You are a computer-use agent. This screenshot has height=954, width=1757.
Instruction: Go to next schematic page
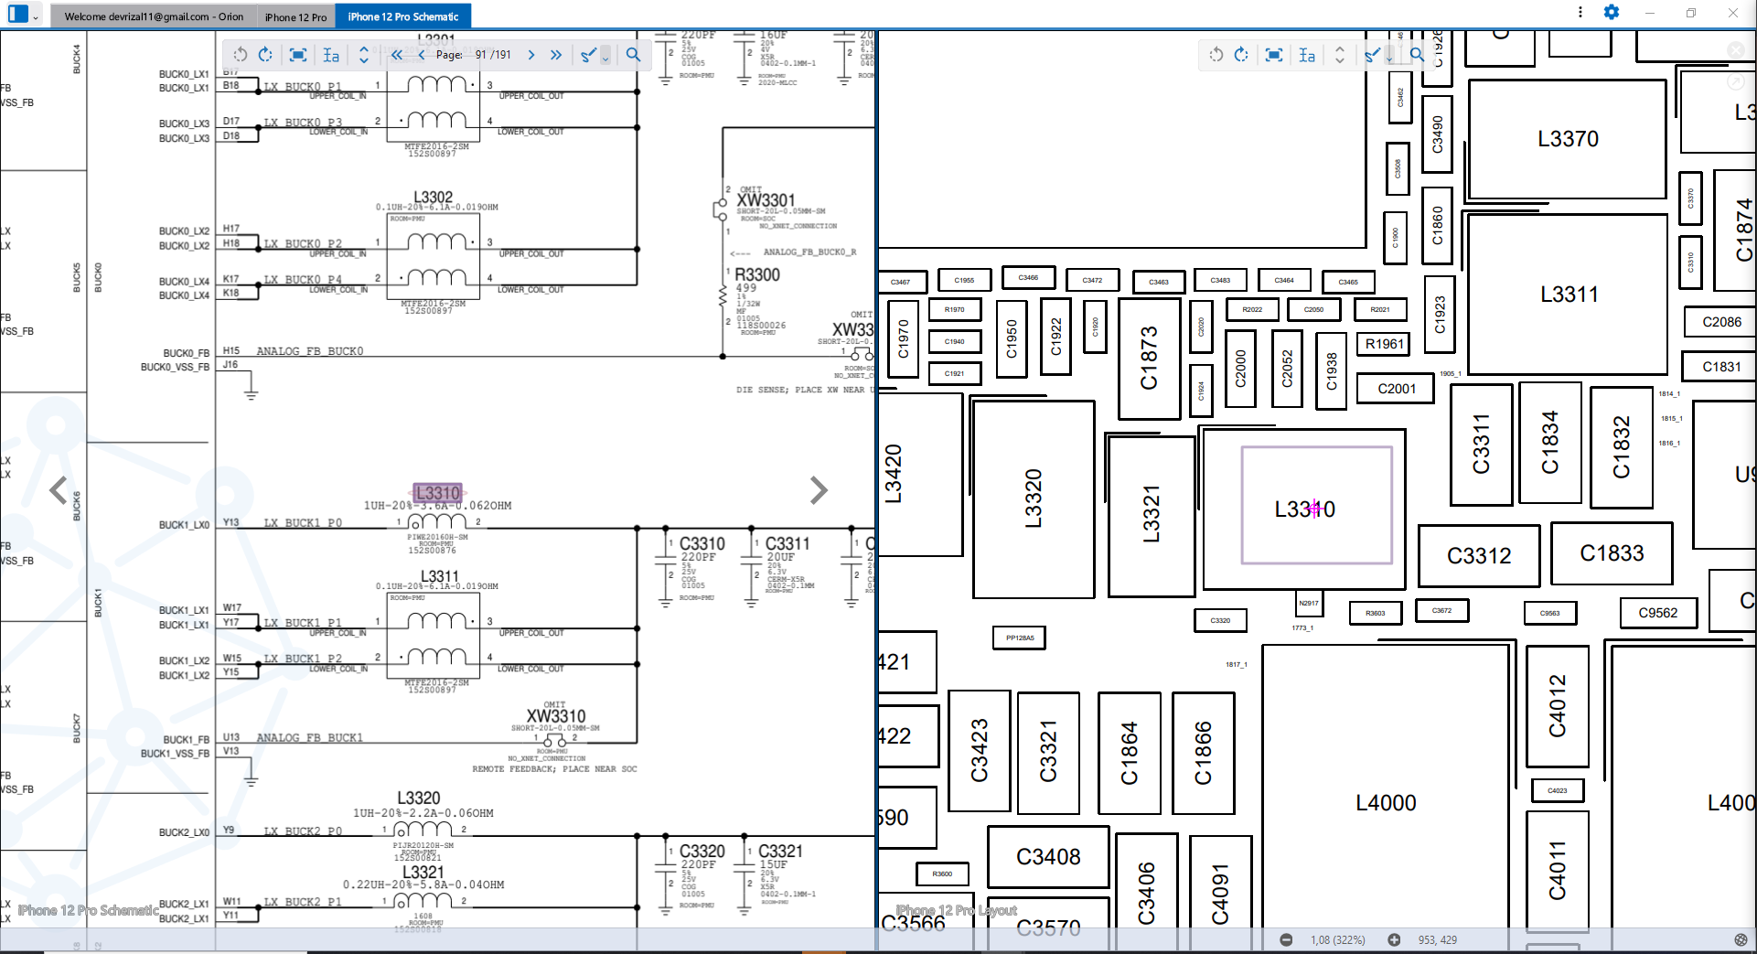click(x=531, y=55)
